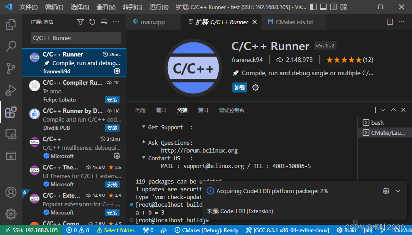412x235 pixels.
Task: Click forwarded ports status item showing 0
Action: coord(148,230)
